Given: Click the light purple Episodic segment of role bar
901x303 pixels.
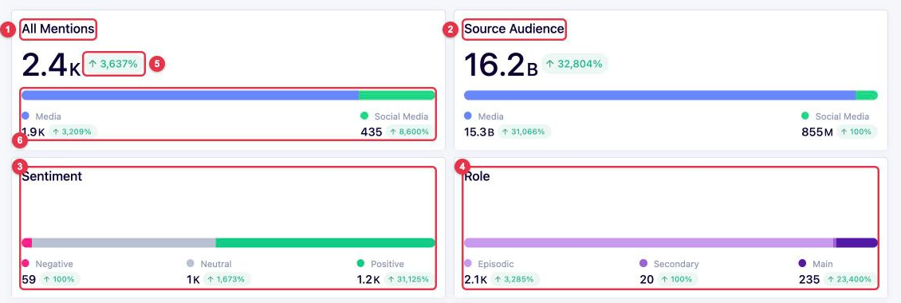Looking at the screenshot, I should click(648, 242).
